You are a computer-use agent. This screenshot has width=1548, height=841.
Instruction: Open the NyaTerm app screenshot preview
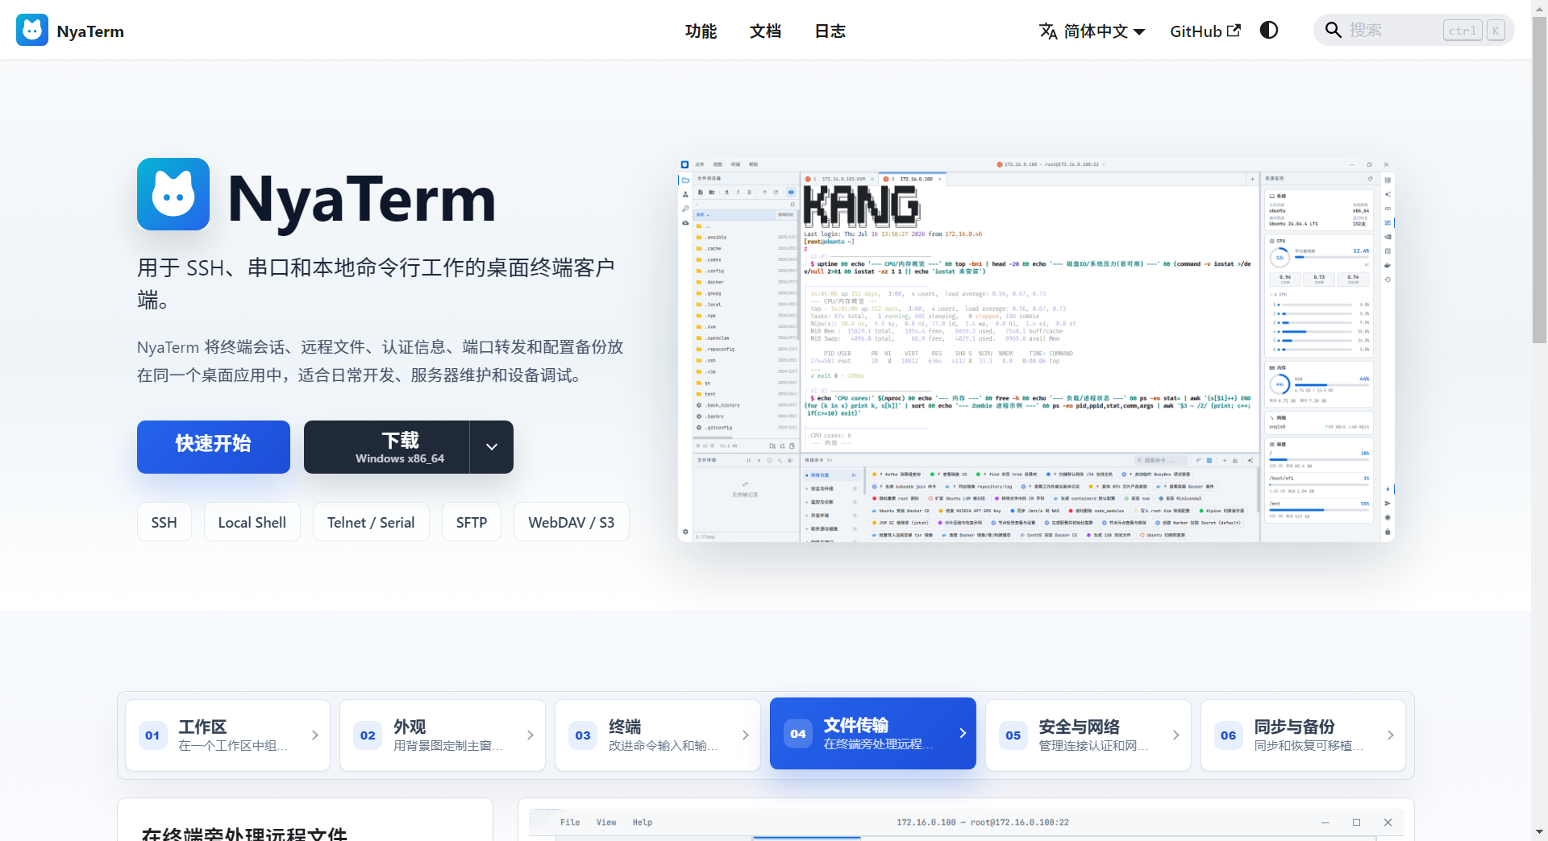[1036, 350]
